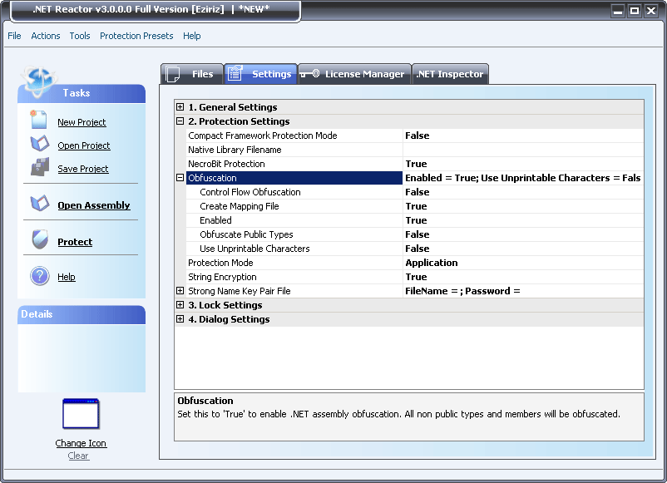Click the Tasks panel header

[x=82, y=94]
